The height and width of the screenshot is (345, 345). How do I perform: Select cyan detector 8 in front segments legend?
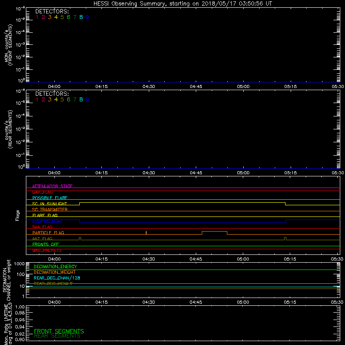[81, 17]
